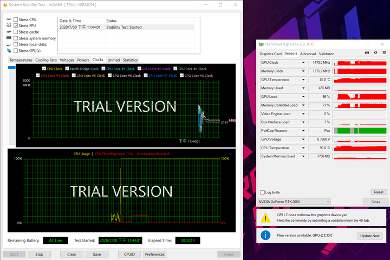390x260 pixels.
Task: Switch to the Statistics tab
Action: tap(130, 60)
